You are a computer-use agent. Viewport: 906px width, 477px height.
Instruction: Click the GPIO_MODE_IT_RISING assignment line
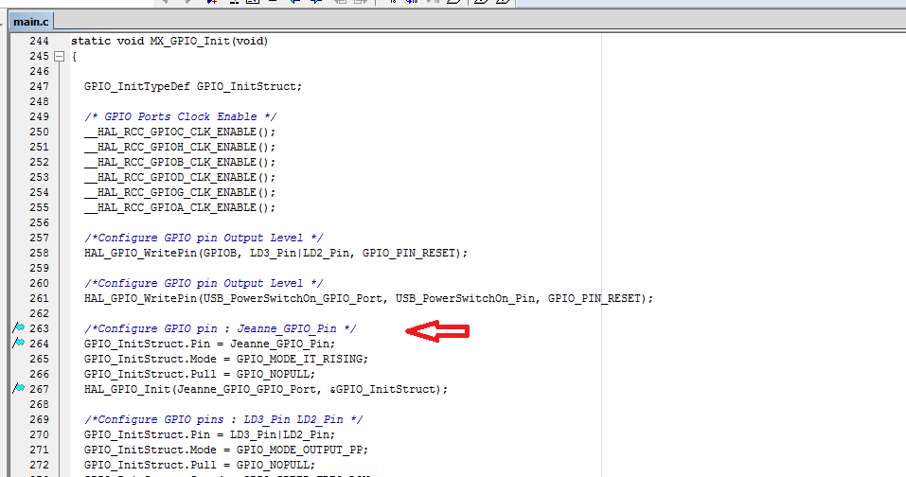coord(226,359)
